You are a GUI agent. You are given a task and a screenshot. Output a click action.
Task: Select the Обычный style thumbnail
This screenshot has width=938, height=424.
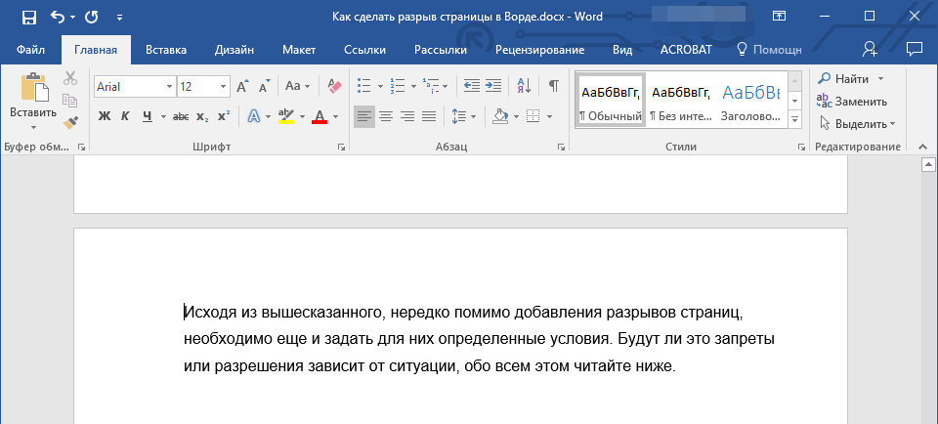[x=611, y=101]
